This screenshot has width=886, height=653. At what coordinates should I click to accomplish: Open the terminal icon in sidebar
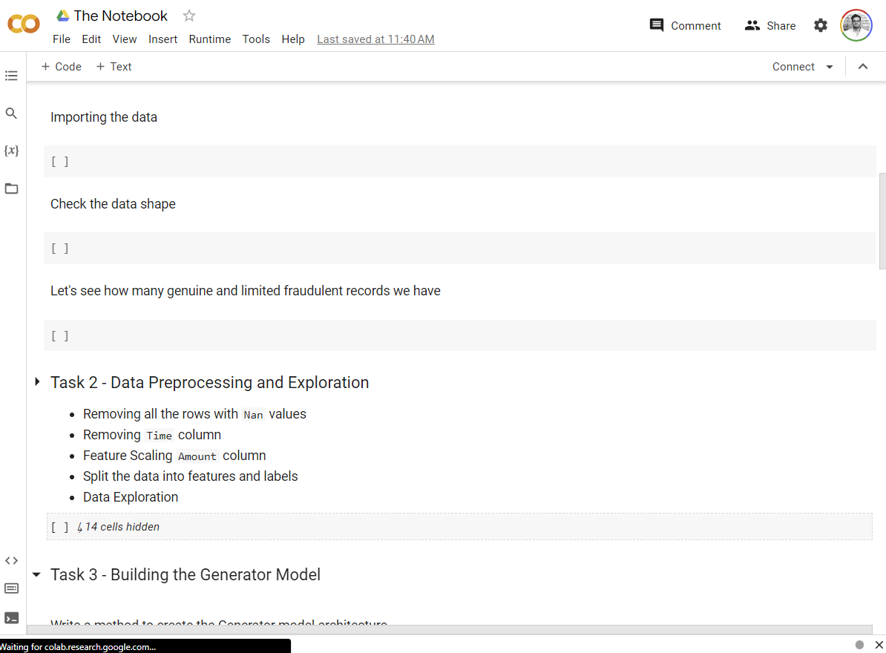(11, 617)
